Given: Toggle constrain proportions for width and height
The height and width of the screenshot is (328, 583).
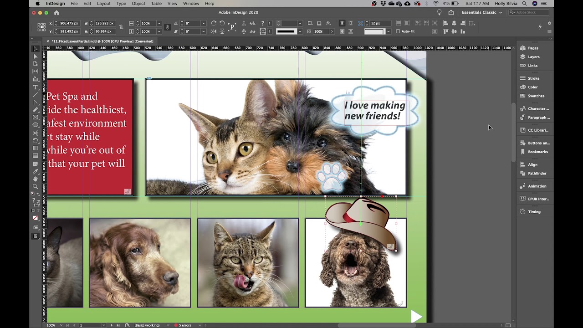Looking at the screenshot, I should [121, 27].
